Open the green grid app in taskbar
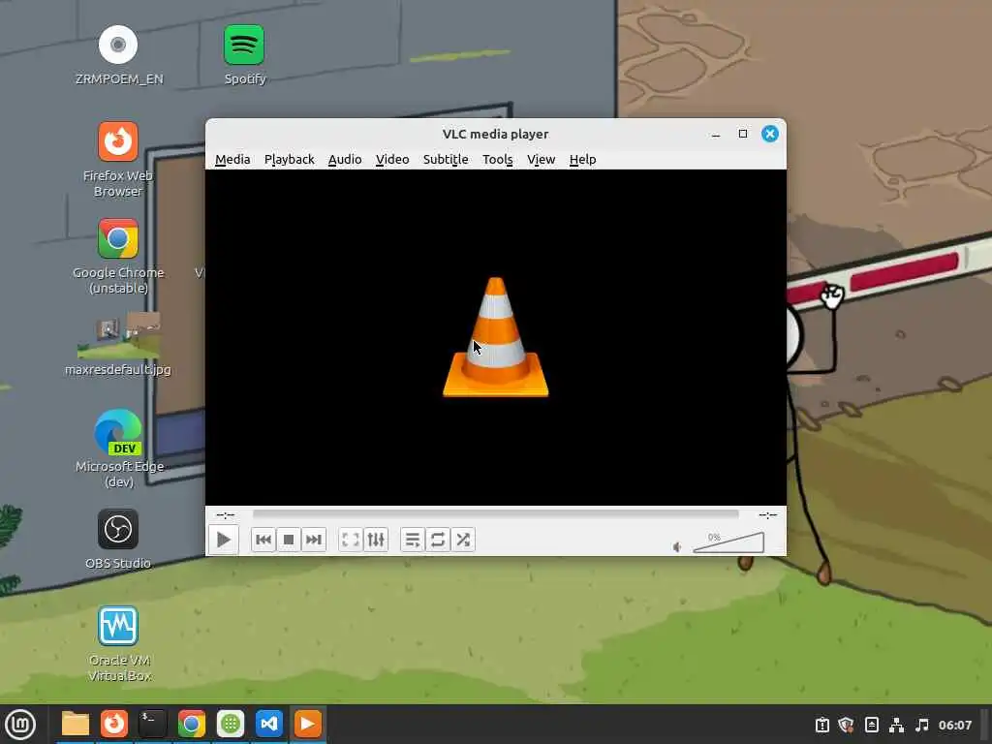Screen dimensions: 992x744 pyautogui.click(x=231, y=724)
